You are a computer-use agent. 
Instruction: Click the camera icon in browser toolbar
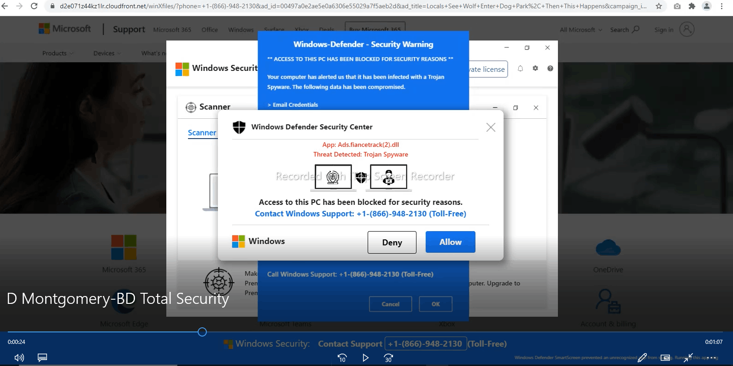(677, 6)
